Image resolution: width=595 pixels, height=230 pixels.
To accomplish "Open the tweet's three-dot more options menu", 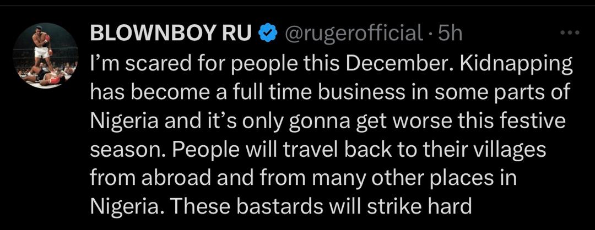I will [x=569, y=33].
